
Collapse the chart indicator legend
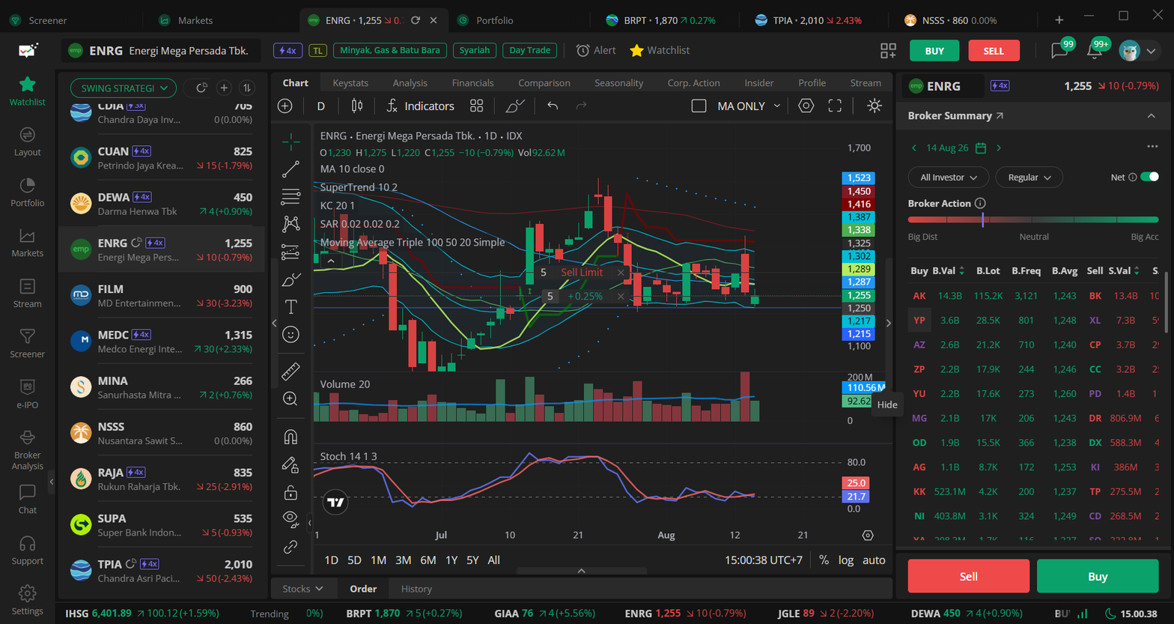coord(330,261)
